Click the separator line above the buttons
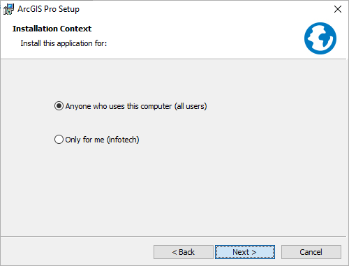 173,237
